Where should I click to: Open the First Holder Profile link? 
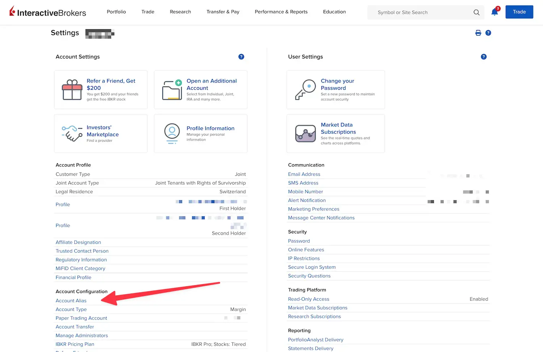tap(63, 204)
